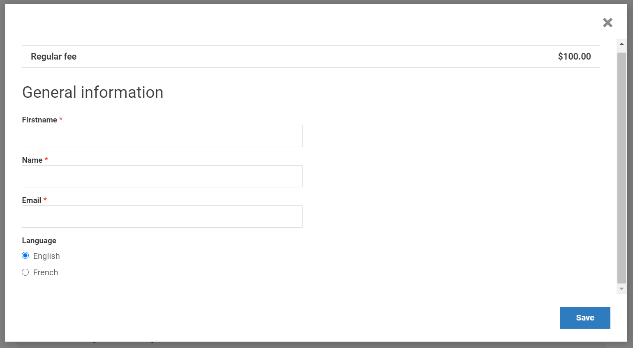Click the Name field label
The image size is (633, 348).
[32, 160]
